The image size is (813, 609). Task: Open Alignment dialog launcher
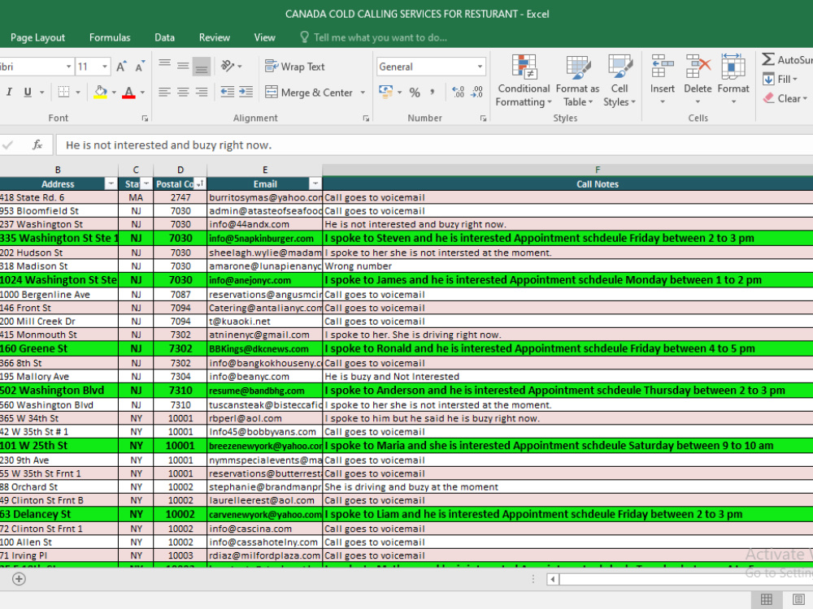point(366,119)
